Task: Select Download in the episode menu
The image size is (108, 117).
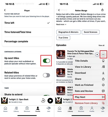Action: tap(90, 73)
